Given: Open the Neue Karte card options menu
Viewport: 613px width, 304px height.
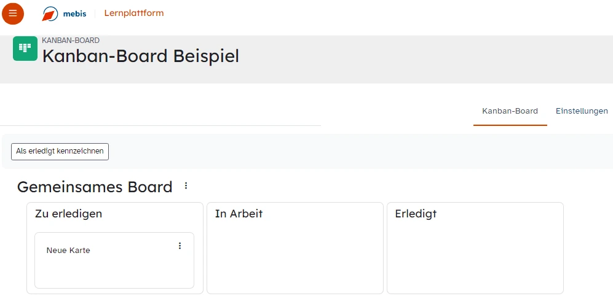Looking at the screenshot, I should [x=180, y=246].
